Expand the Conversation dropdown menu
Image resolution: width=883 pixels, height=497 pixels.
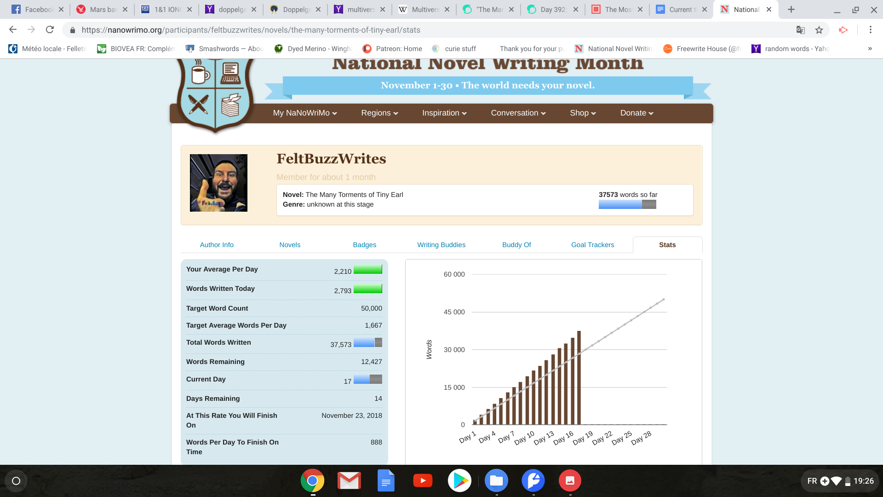pos(518,113)
